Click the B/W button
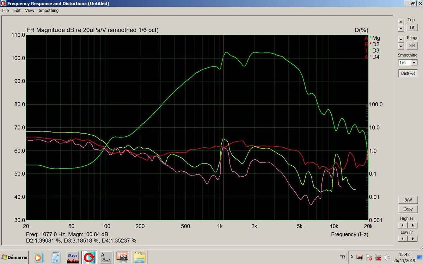The height and width of the screenshot is (264, 423). pyautogui.click(x=408, y=200)
